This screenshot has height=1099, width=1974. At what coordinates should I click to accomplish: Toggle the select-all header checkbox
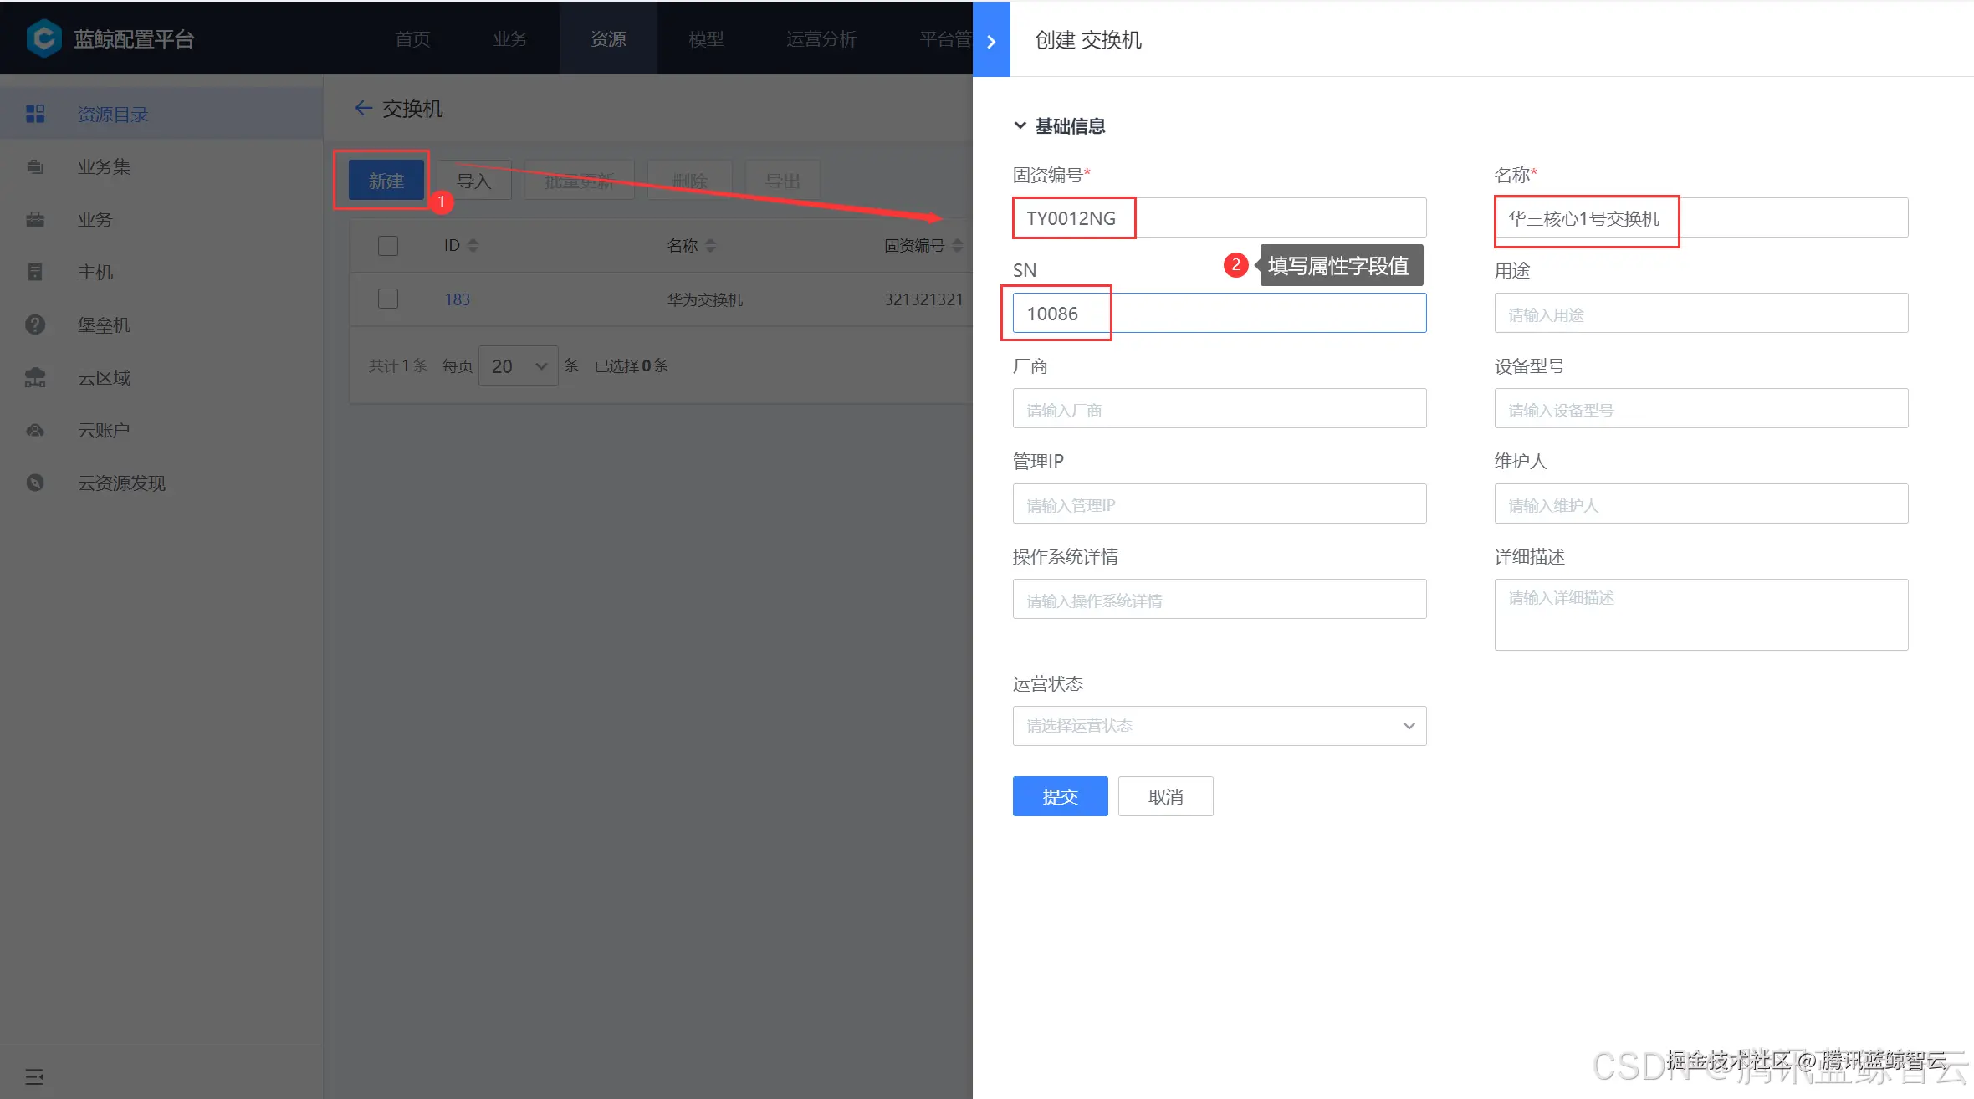388,245
